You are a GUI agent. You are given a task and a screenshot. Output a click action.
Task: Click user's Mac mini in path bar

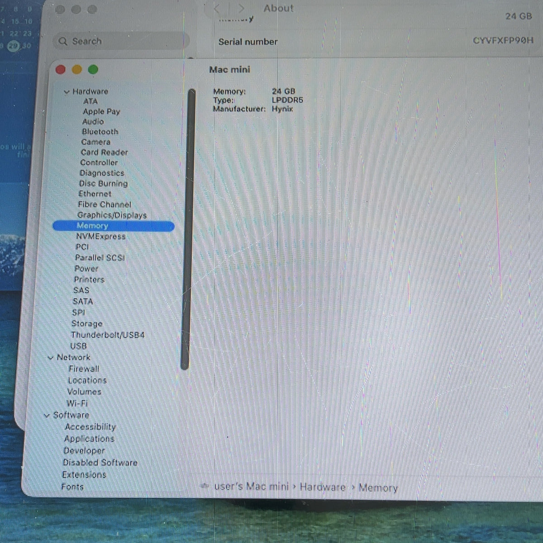[x=251, y=487]
